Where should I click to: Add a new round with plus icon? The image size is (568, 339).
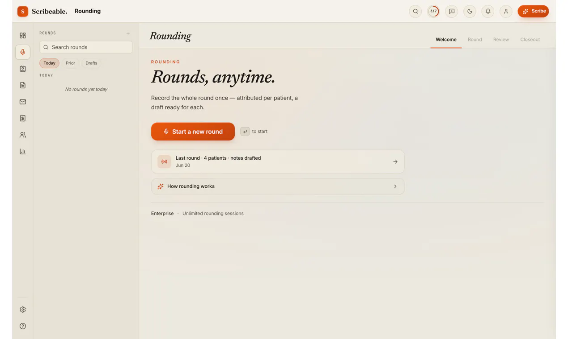[x=128, y=33]
